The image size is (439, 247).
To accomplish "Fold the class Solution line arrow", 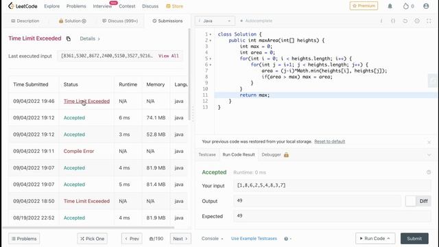I will pyautogui.click(x=211, y=34).
